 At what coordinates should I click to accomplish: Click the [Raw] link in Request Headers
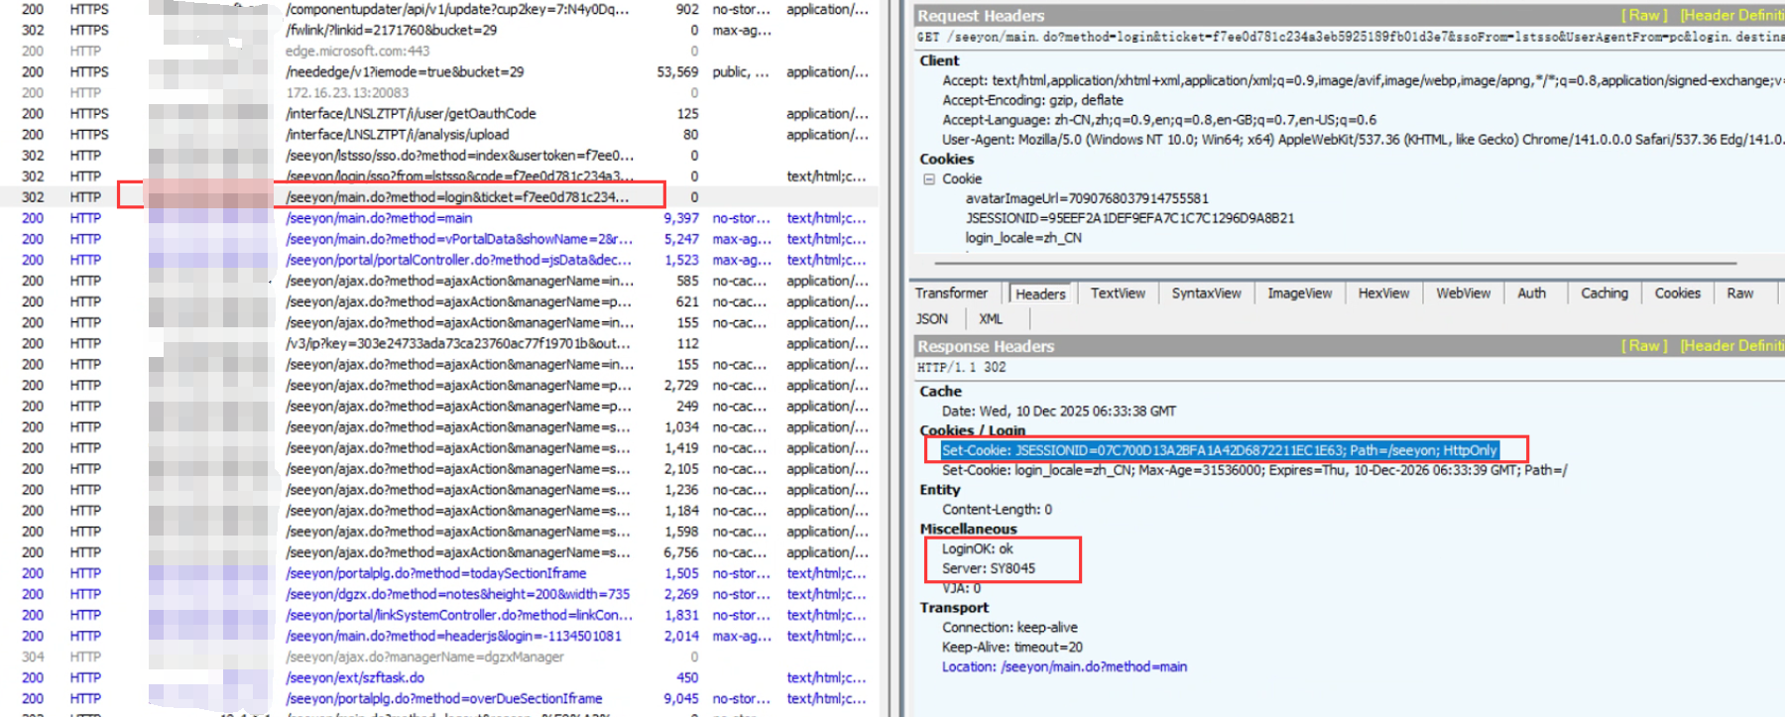1643,16
